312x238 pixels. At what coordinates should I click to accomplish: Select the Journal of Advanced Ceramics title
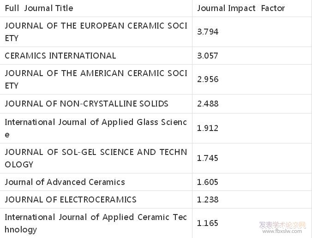(x=65, y=182)
